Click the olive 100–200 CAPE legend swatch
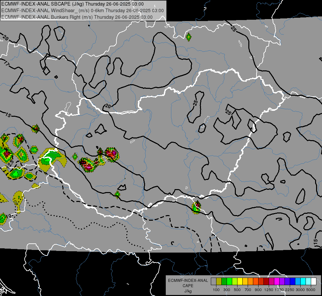 click(219, 281)
